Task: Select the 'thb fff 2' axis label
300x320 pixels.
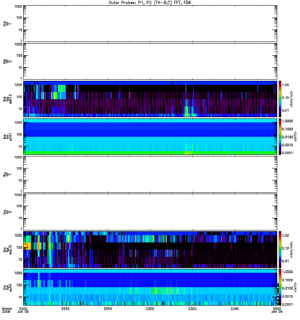Action: (x=7, y=62)
